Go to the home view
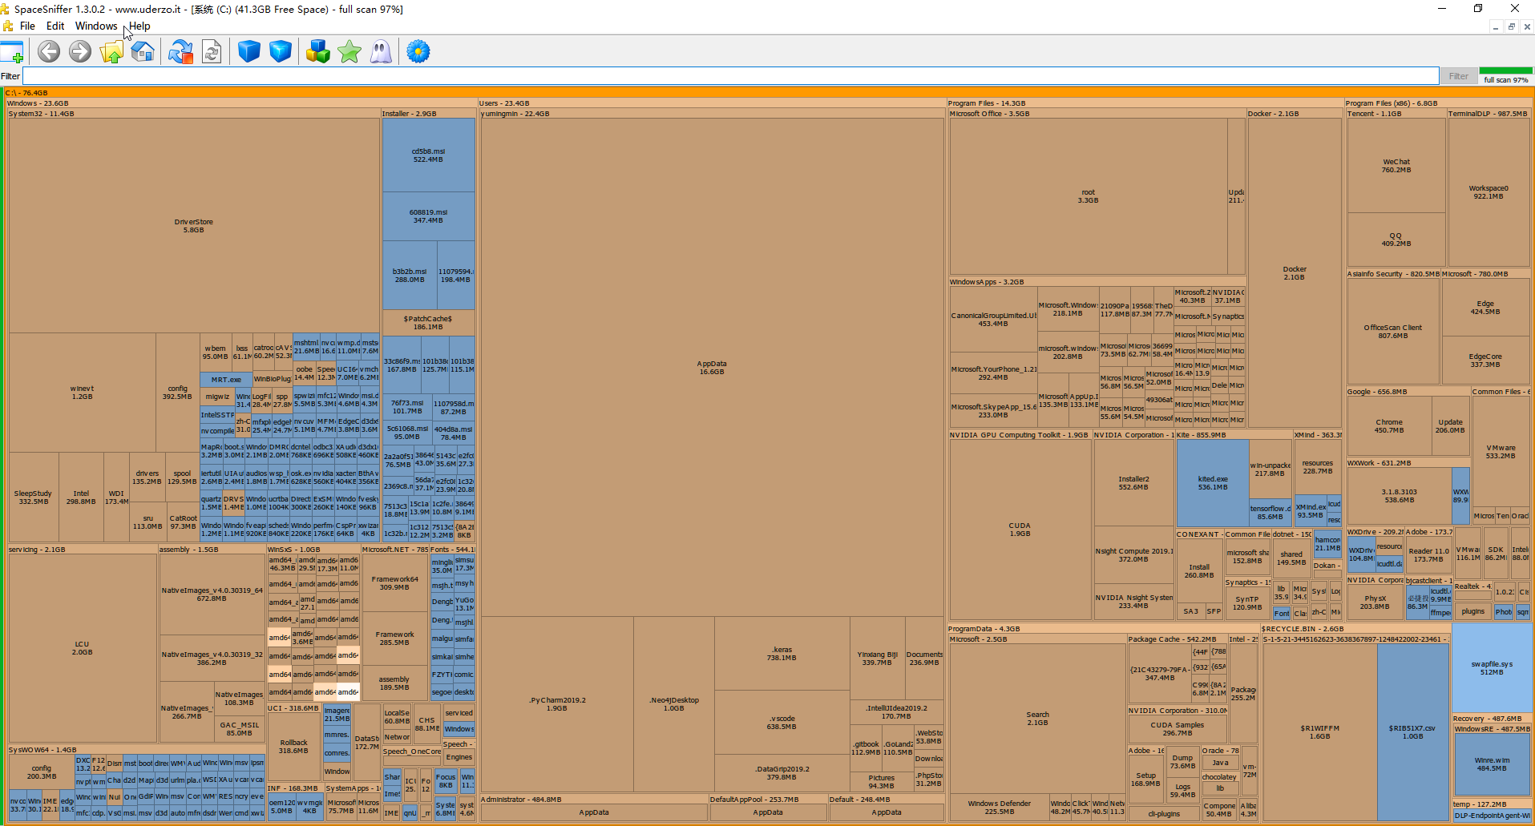1535x826 pixels. tap(143, 52)
